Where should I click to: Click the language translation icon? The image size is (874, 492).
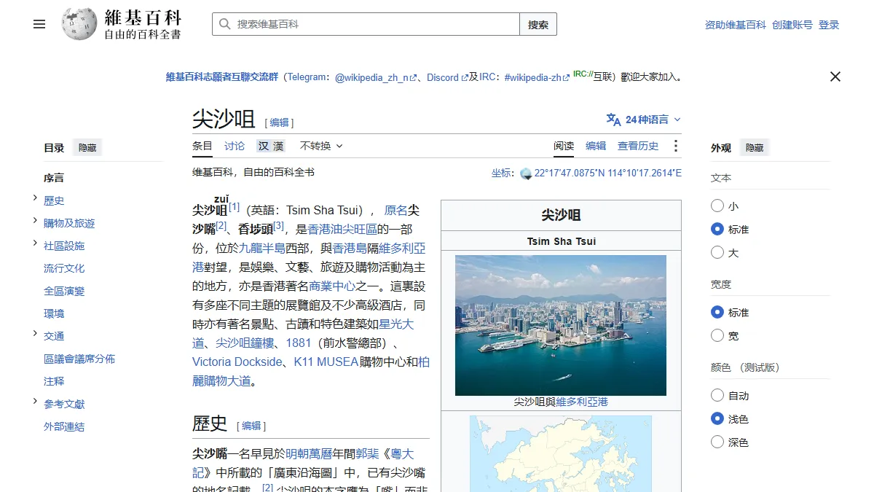613,120
